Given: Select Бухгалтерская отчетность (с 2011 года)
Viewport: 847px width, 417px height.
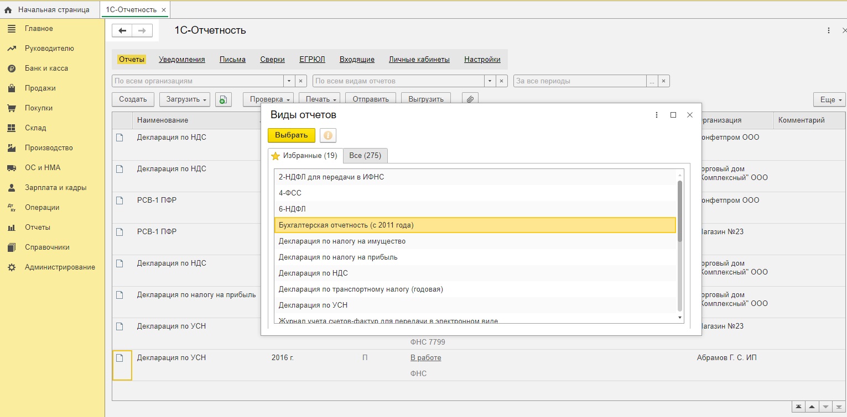Looking at the screenshot, I should coord(475,225).
